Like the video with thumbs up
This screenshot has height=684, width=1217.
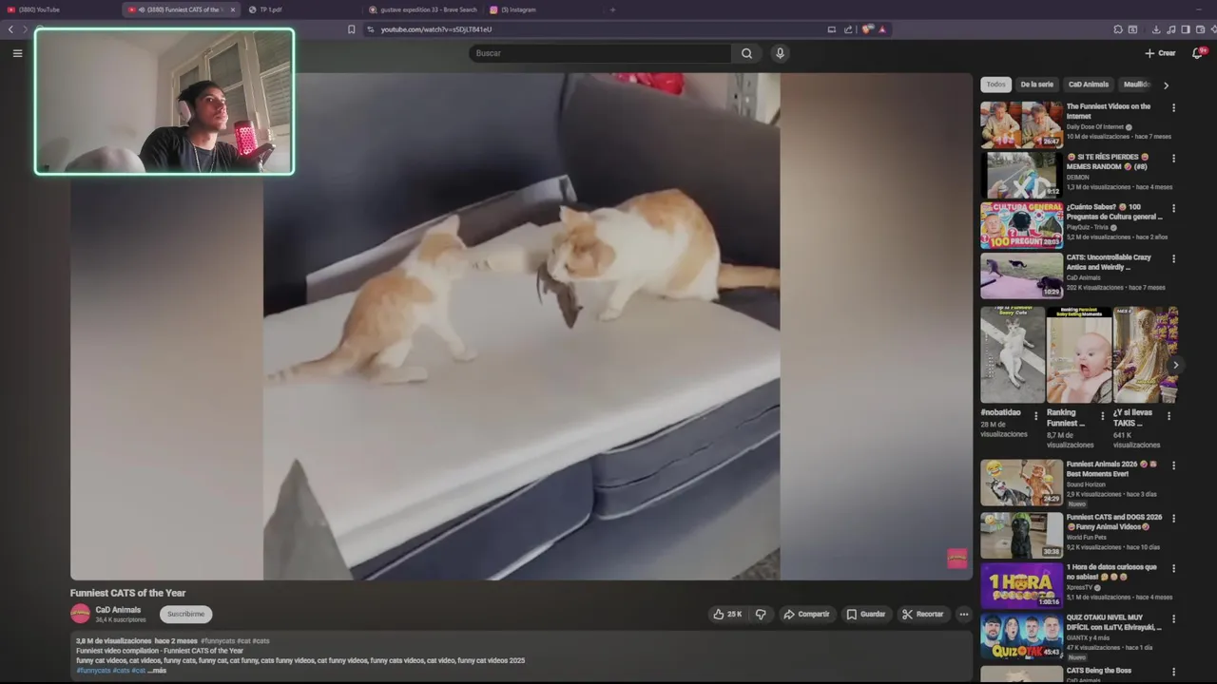tap(727, 614)
